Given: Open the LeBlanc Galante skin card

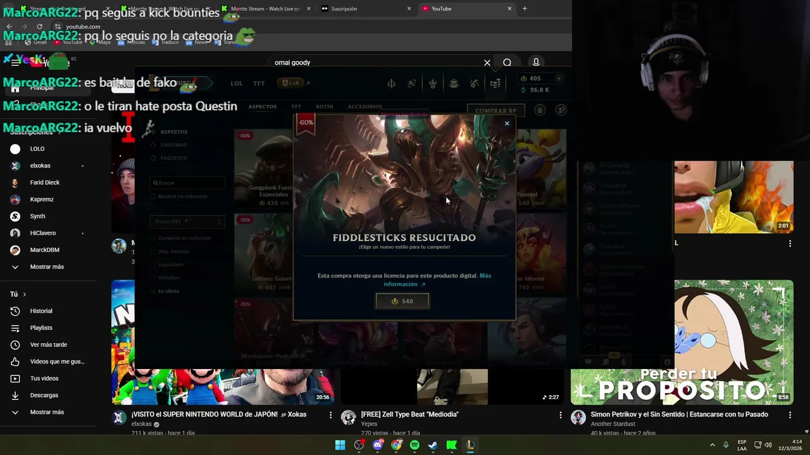Looking at the screenshot, I should click(265, 253).
